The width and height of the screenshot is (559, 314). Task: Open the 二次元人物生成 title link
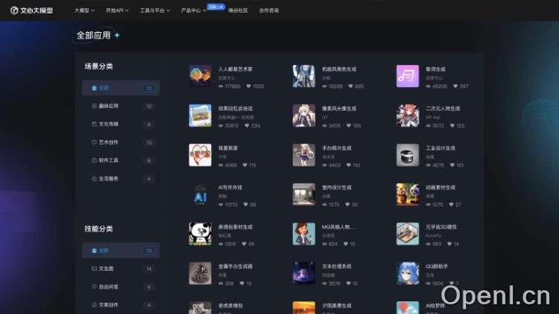pos(443,108)
